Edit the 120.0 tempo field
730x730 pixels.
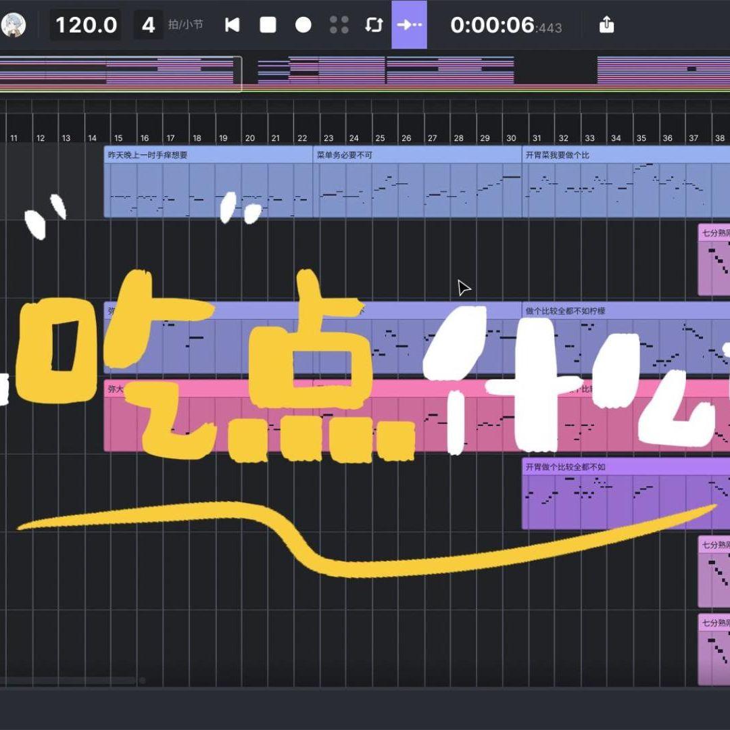click(86, 25)
